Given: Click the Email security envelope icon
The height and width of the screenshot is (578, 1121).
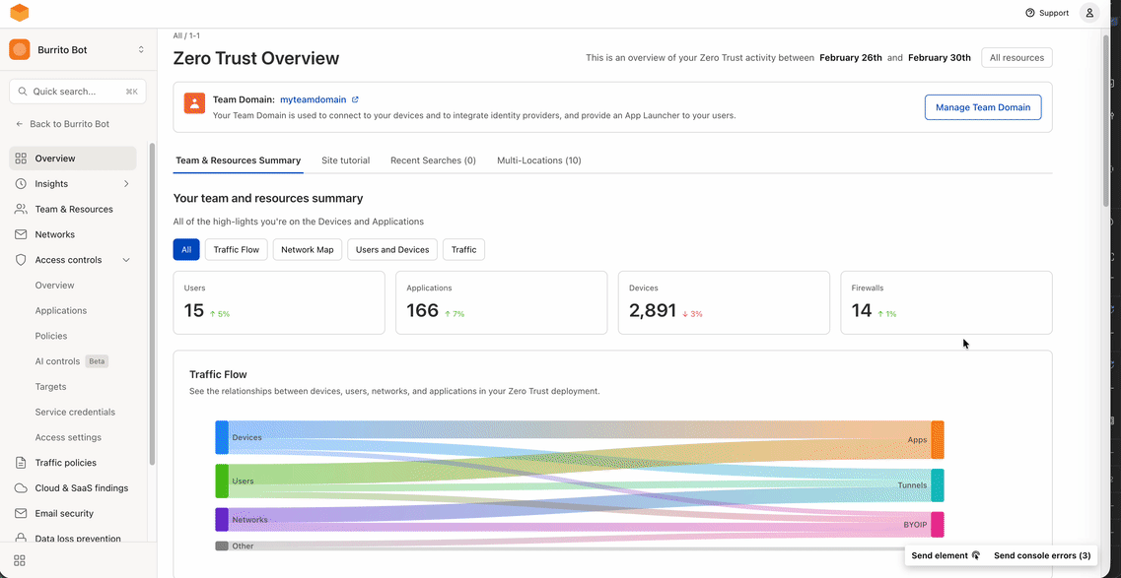Looking at the screenshot, I should click(x=21, y=513).
